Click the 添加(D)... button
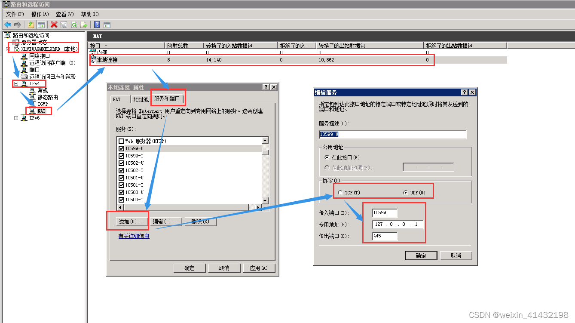This screenshot has height=323, width=575. 131,221
